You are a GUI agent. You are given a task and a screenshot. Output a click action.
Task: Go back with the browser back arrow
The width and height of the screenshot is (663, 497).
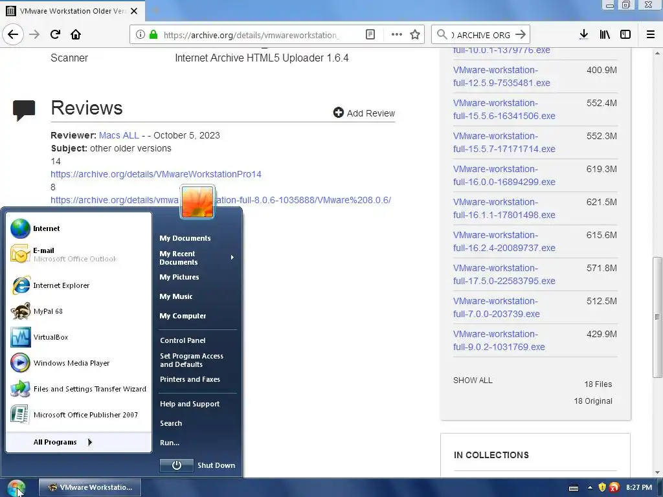[x=13, y=34]
